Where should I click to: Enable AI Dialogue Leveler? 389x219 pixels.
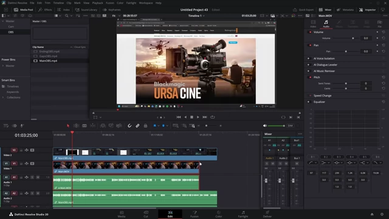(309, 64)
